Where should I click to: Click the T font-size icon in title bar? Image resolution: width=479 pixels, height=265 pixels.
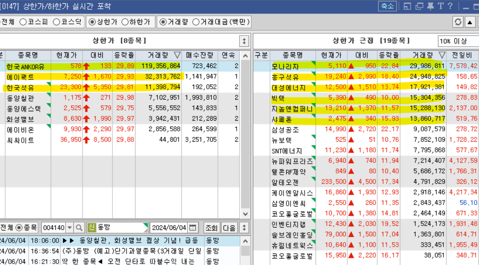[441, 6]
